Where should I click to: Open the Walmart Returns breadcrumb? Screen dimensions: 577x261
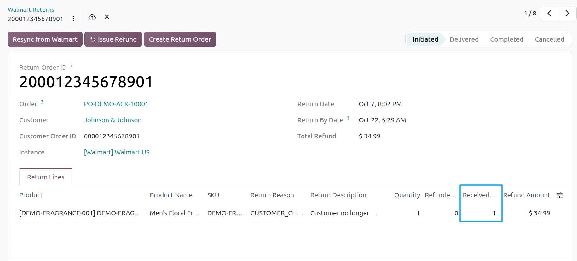click(31, 9)
